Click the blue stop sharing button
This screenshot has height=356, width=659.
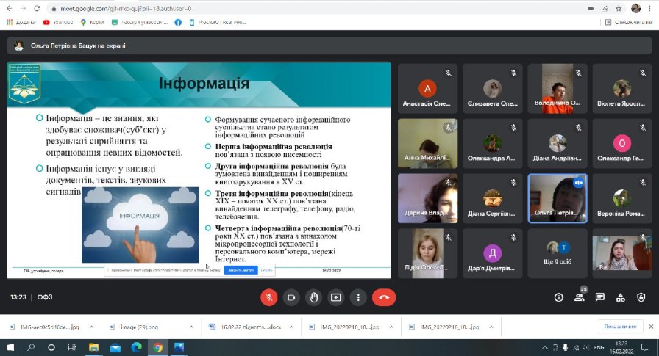pyautogui.click(x=241, y=270)
